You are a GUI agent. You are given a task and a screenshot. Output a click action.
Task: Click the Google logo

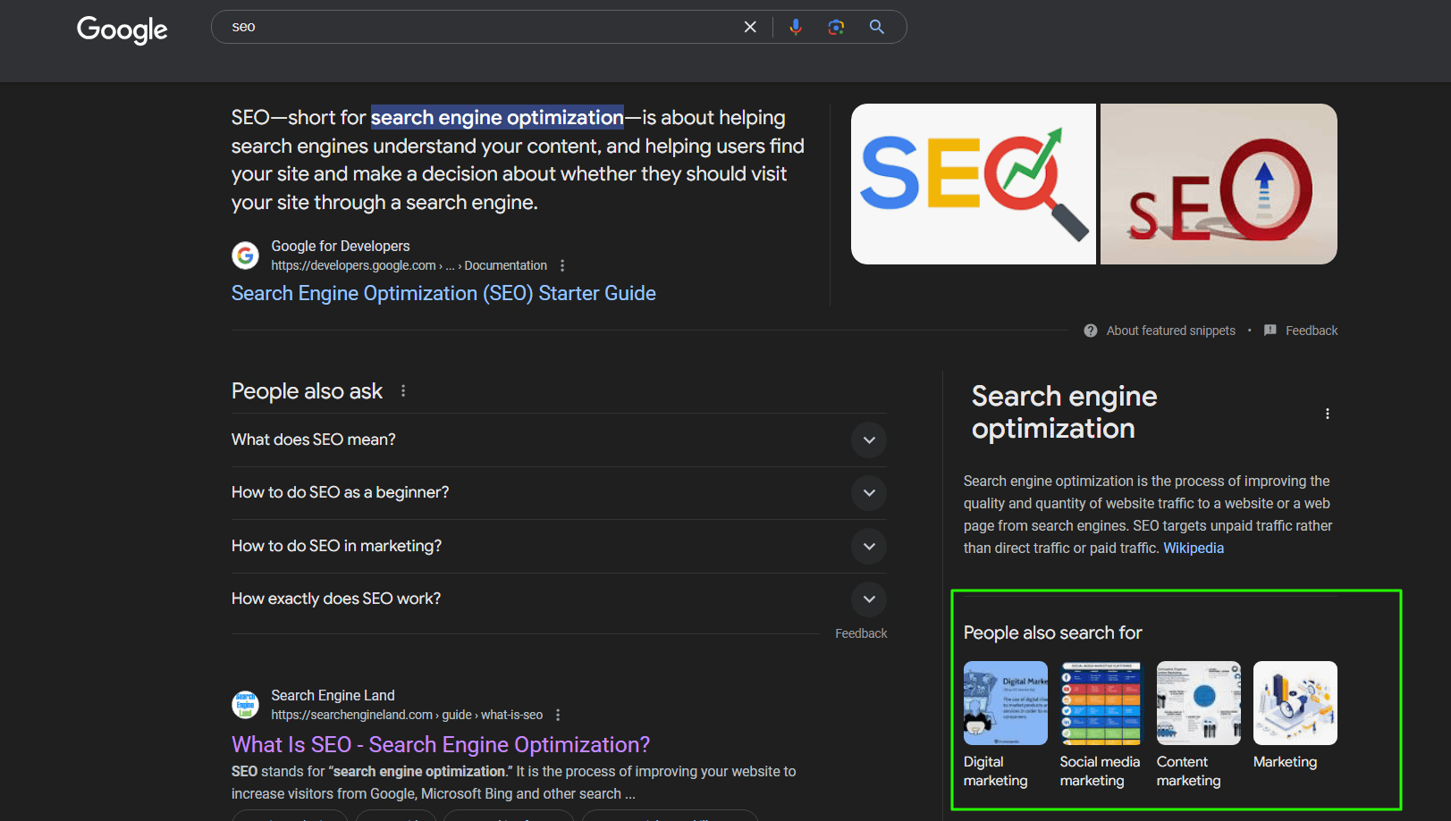(x=122, y=29)
